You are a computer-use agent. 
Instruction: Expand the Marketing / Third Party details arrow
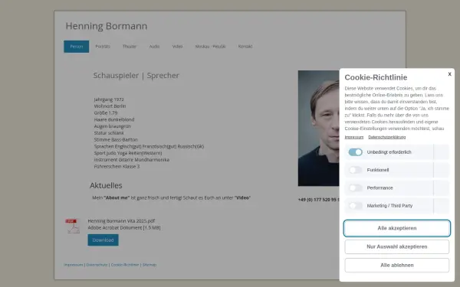[x=442, y=206]
